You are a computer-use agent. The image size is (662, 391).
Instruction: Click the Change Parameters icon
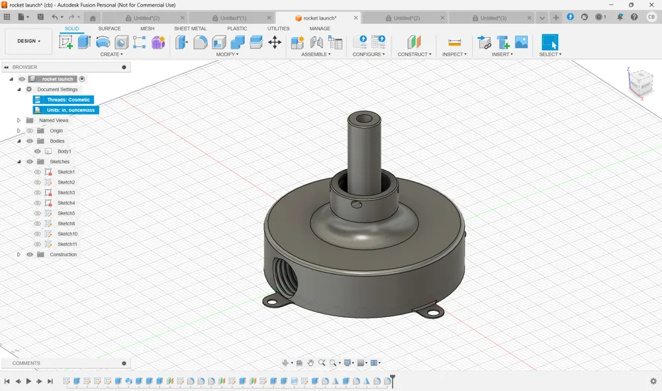pyautogui.click(x=360, y=42)
